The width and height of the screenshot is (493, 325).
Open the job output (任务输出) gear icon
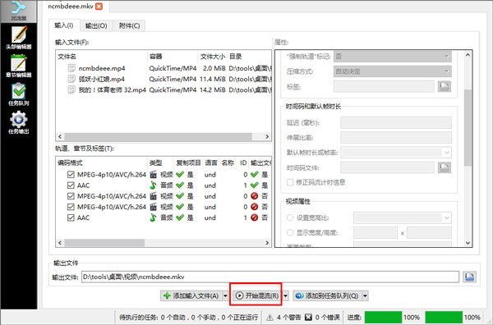click(19, 121)
